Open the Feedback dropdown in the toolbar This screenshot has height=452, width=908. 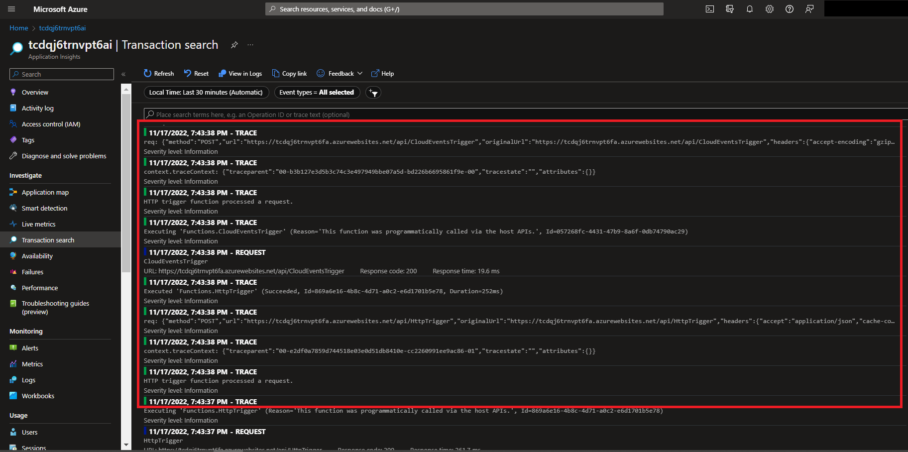coord(340,73)
